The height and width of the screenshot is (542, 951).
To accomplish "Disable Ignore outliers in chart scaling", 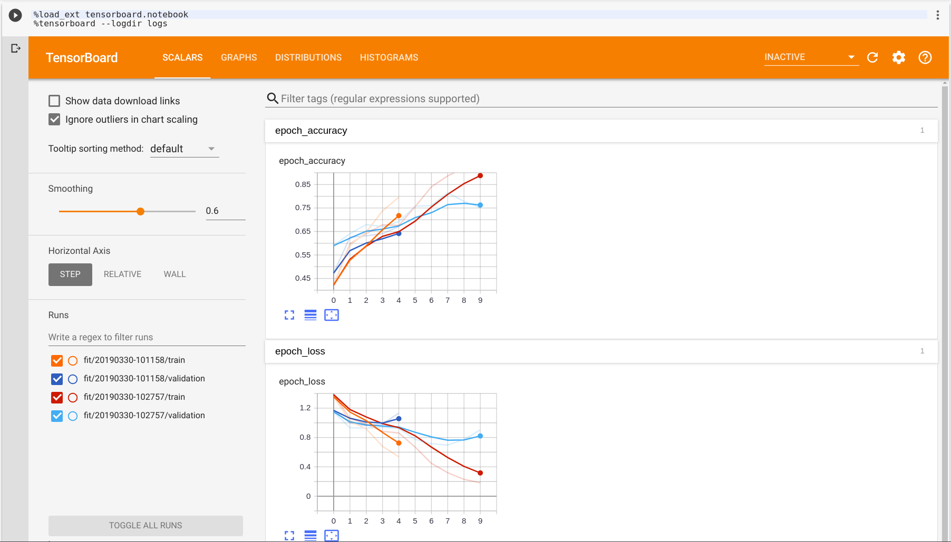I will [54, 119].
